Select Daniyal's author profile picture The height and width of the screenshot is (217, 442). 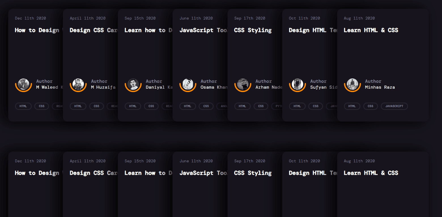133,84
